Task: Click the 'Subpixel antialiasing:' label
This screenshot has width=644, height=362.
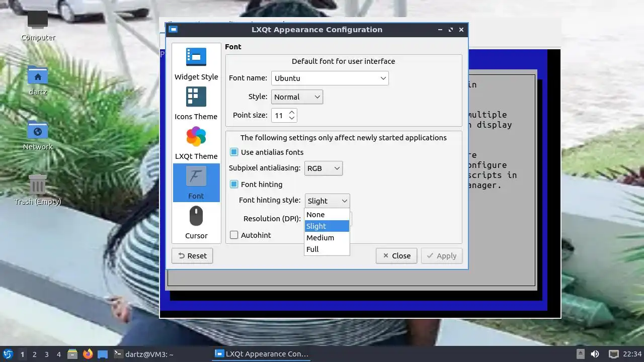Action: 265,168
